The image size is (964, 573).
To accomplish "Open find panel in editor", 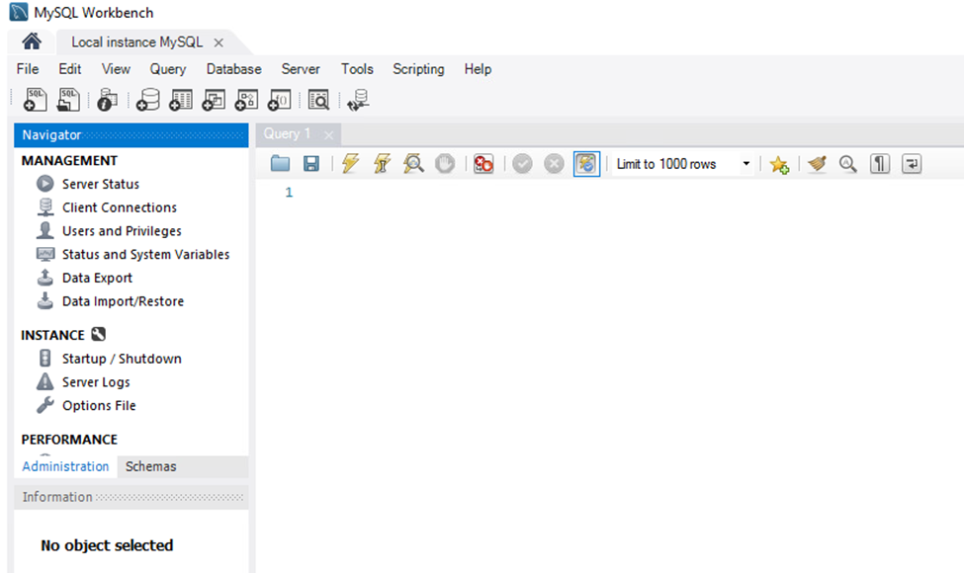I will point(848,163).
